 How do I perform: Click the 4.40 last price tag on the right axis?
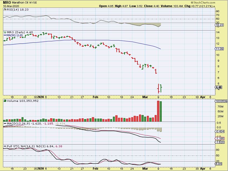[219, 87]
